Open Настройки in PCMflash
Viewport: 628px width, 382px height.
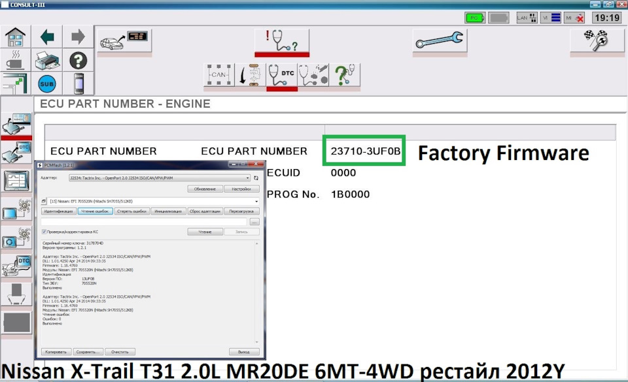click(241, 189)
